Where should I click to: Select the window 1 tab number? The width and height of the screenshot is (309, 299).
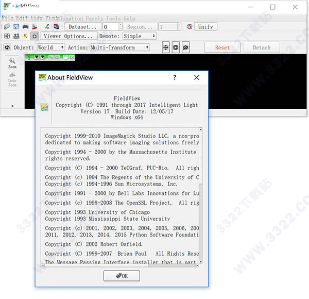pyautogui.click(x=29, y=57)
